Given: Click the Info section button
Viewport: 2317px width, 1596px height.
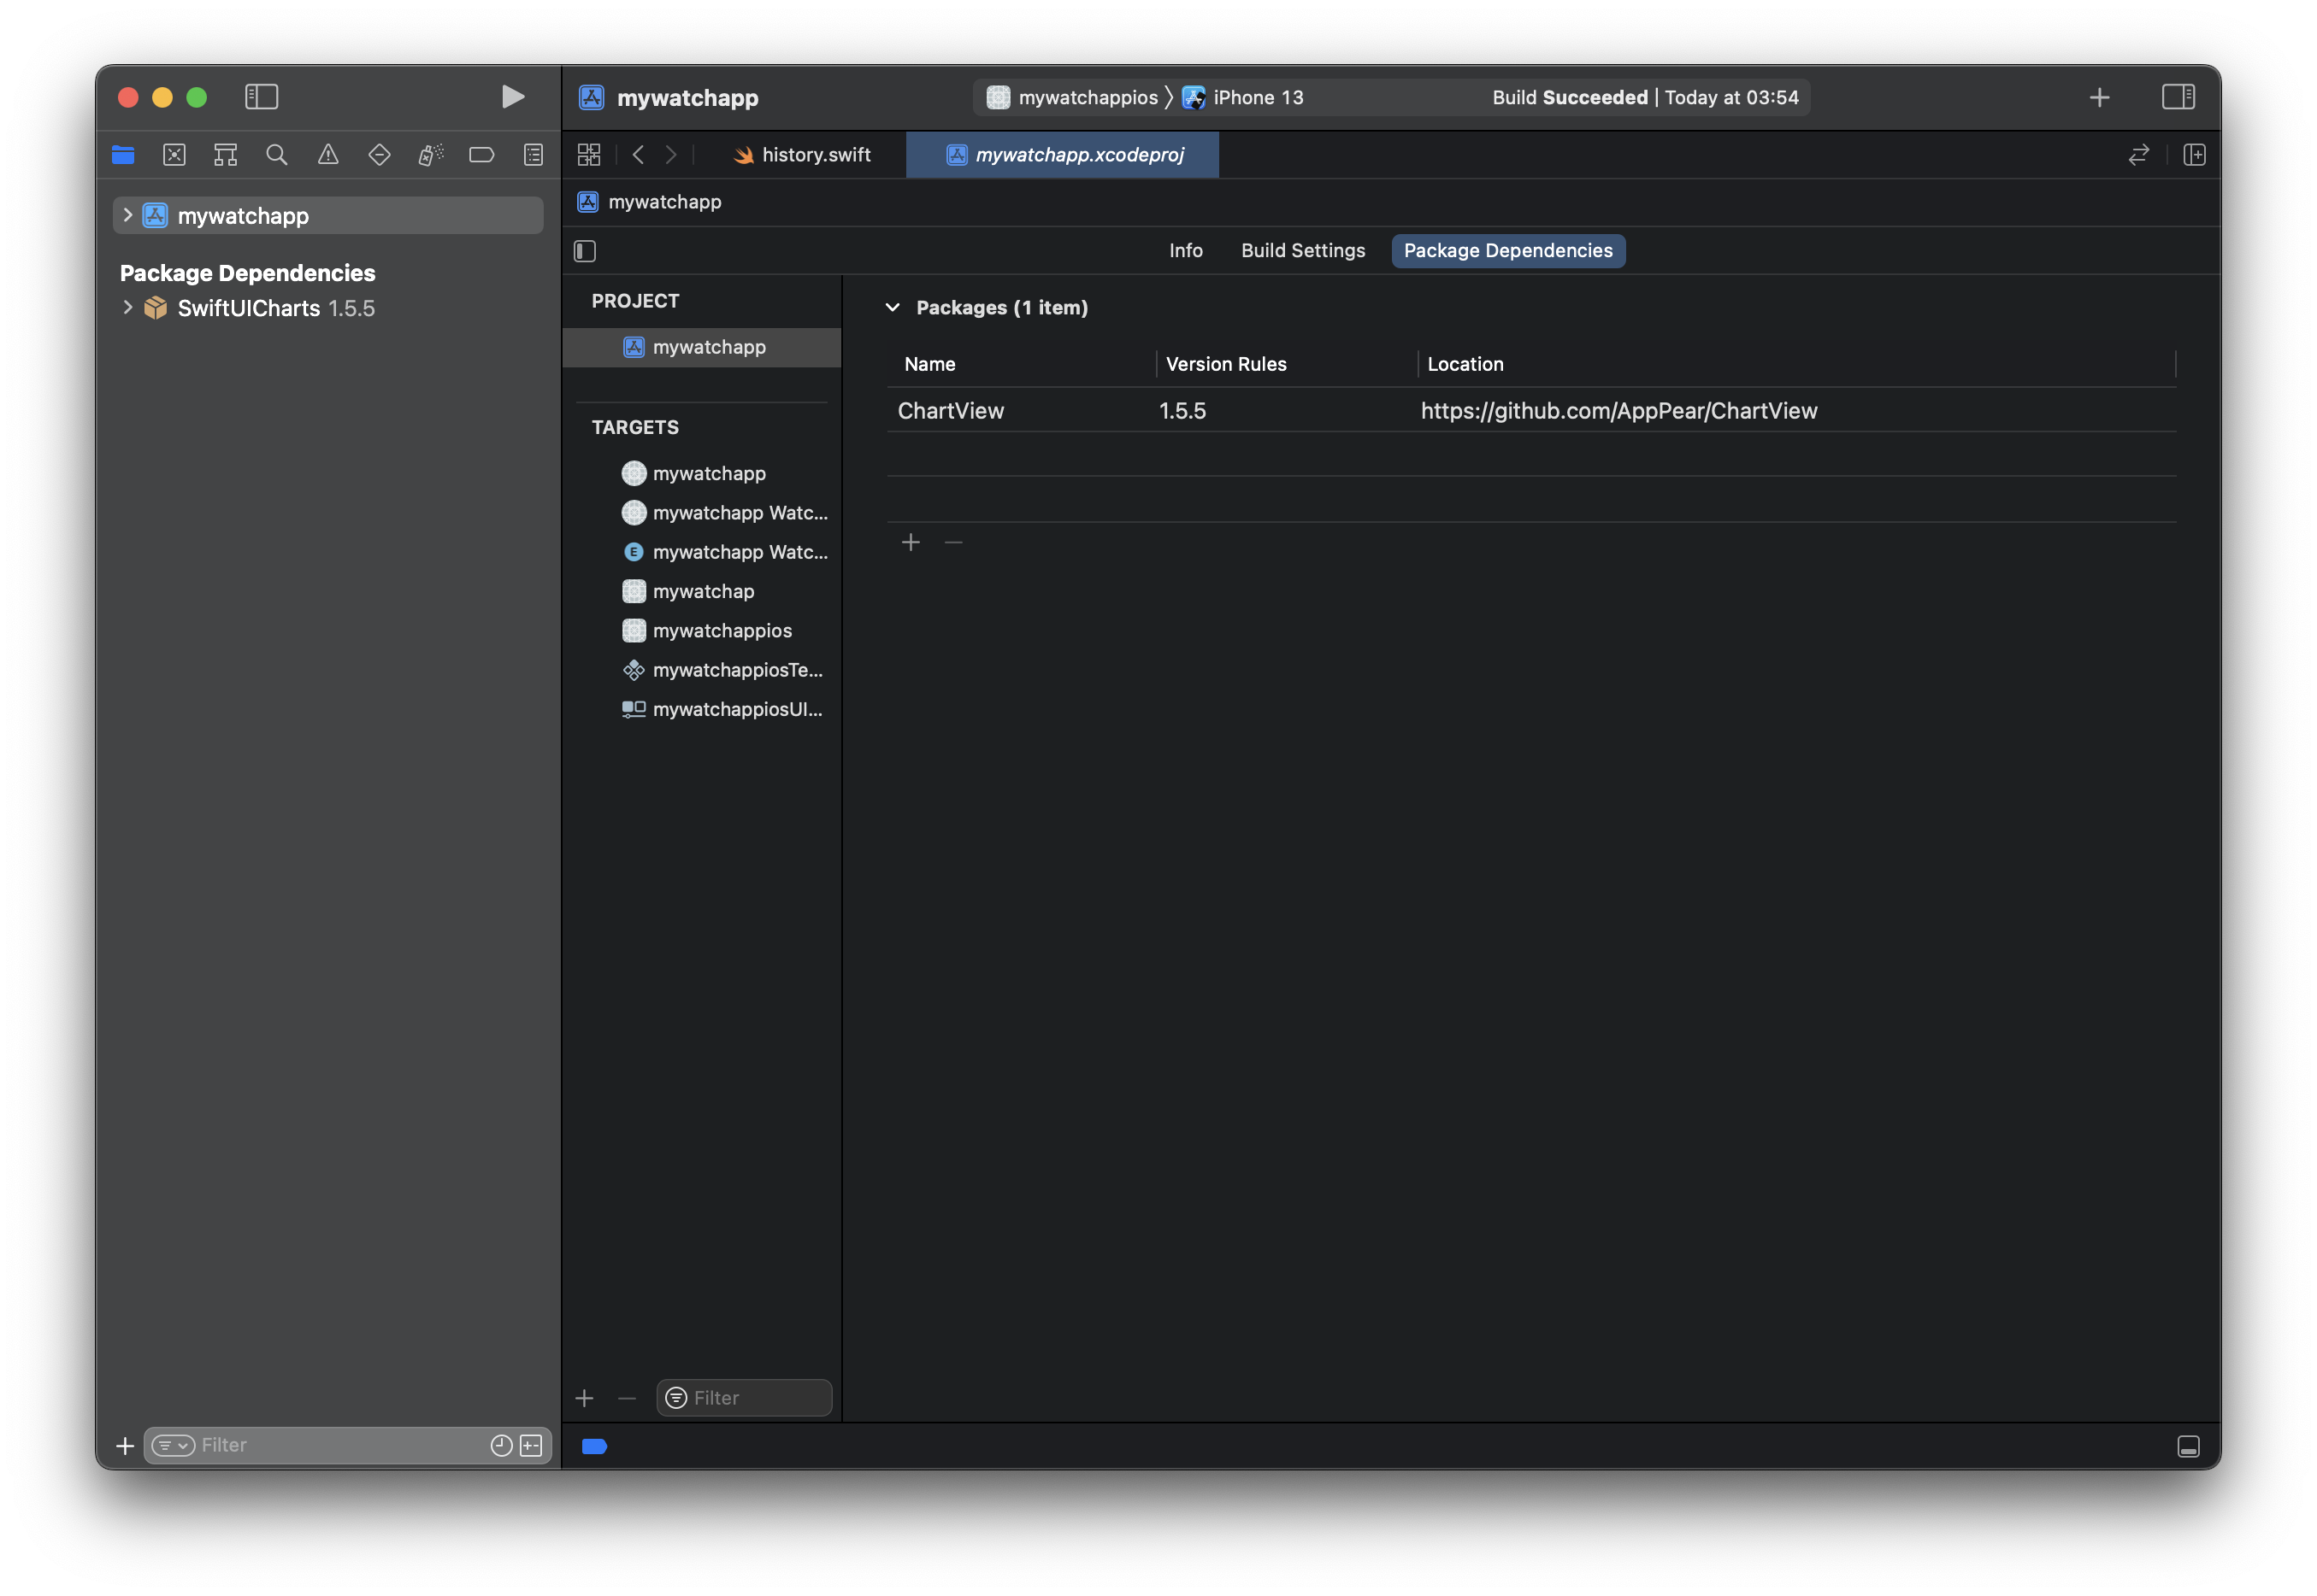Looking at the screenshot, I should pos(1186,250).
